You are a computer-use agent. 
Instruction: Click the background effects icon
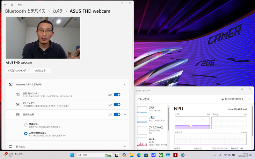18,114
